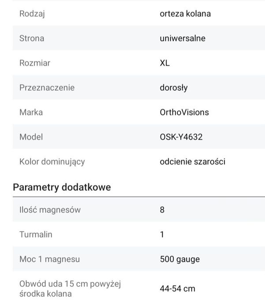Select the "odcienie szarości" color value
The image size is (265, 308).
point(193,162)
